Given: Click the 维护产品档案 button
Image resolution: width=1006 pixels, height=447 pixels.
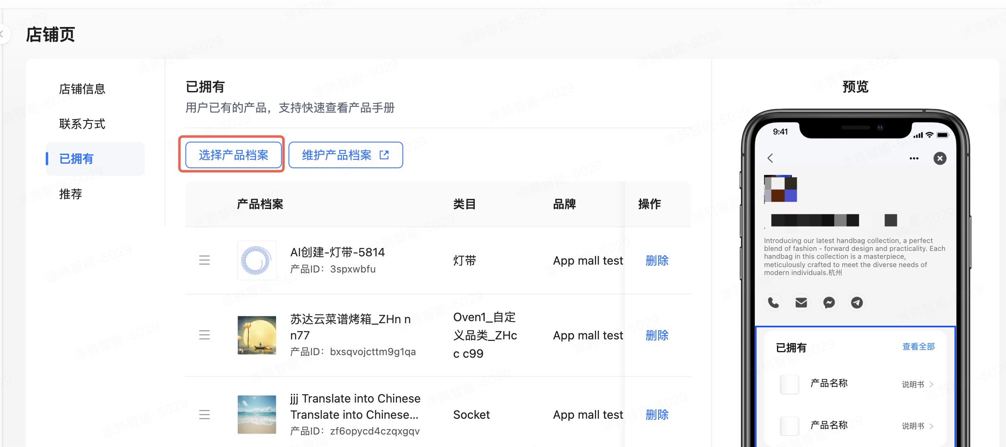Looking at the screenshot, I should tap(345, 155).
